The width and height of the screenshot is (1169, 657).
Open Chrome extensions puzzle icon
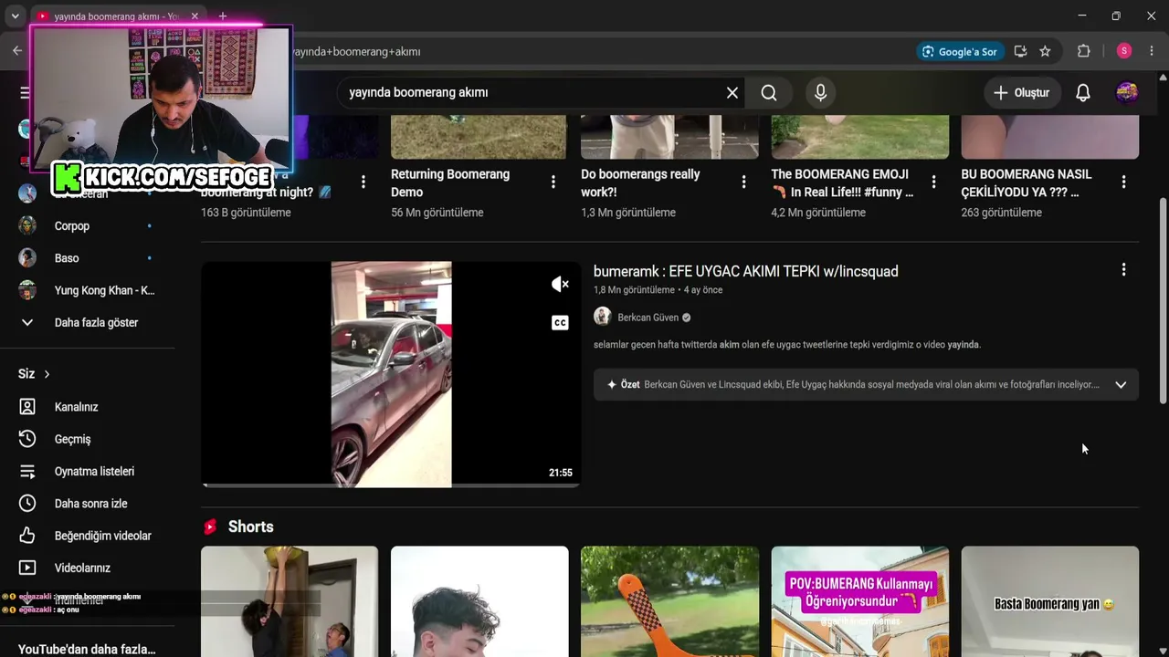1084,51
